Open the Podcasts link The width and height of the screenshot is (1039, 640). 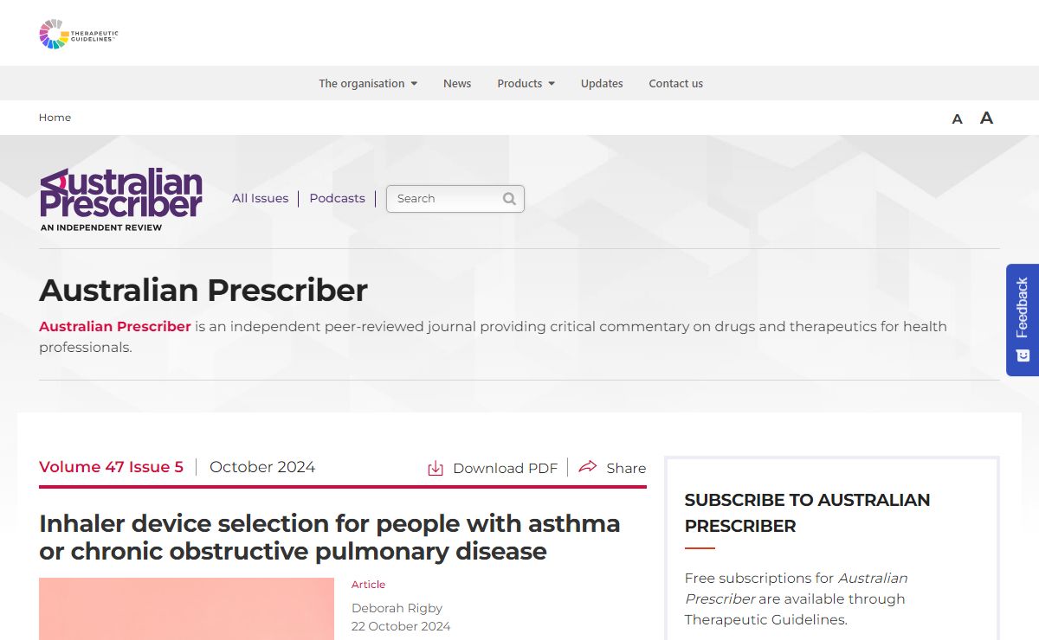coord(337,198)
